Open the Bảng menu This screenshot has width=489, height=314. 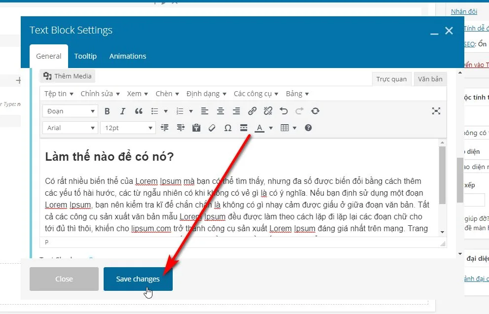[297, 94]
